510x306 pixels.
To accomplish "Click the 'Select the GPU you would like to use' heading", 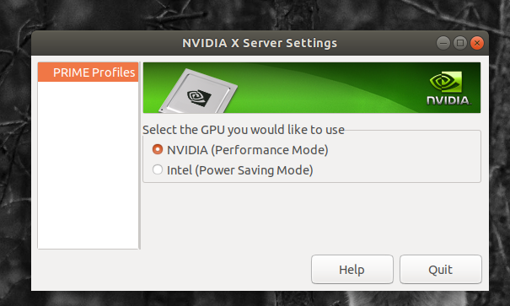I will [x=244, y=130].
